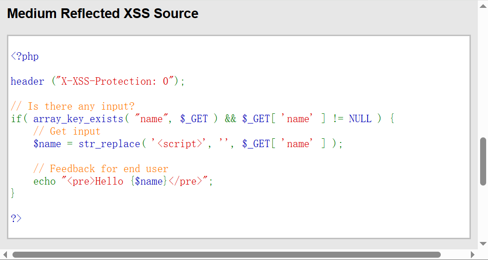
Task: Click the '// Feedback for end user' comment
Action: click(100, 169)
